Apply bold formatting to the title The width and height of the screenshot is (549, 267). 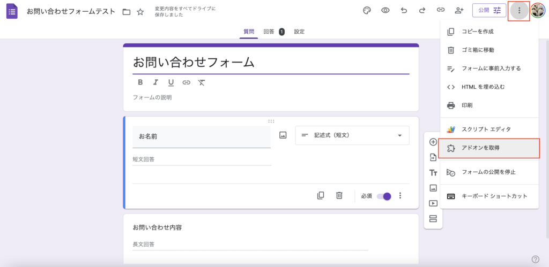coord(140,82)
